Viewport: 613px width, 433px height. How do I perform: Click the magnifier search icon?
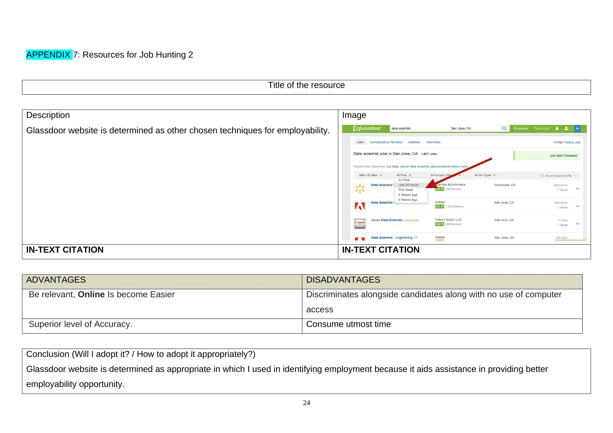click(x=505, y=128)
